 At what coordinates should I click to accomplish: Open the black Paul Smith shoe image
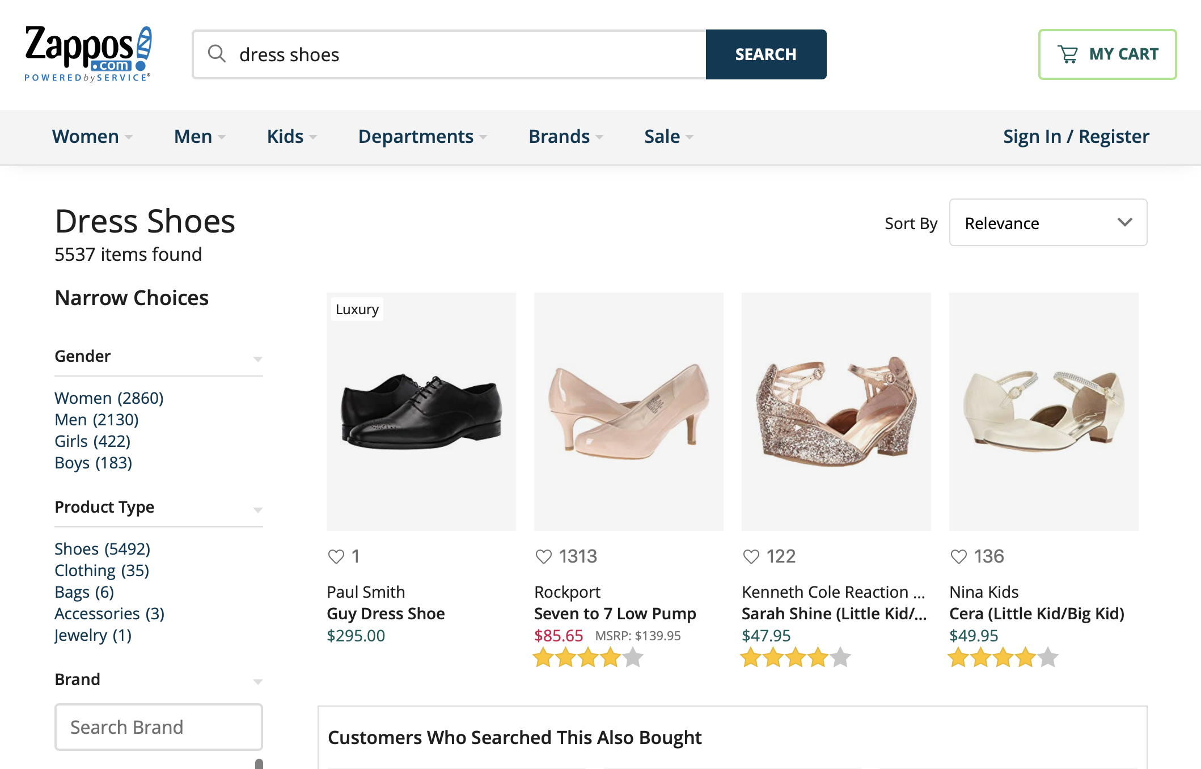[x=421, y=412]
